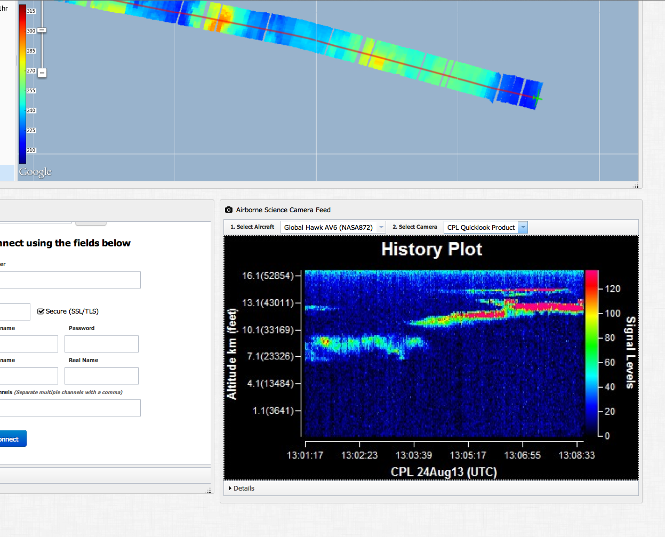
Task: Click the camera icon beside Airborne Science Camera Feed
Action: (x=229, y=210)
